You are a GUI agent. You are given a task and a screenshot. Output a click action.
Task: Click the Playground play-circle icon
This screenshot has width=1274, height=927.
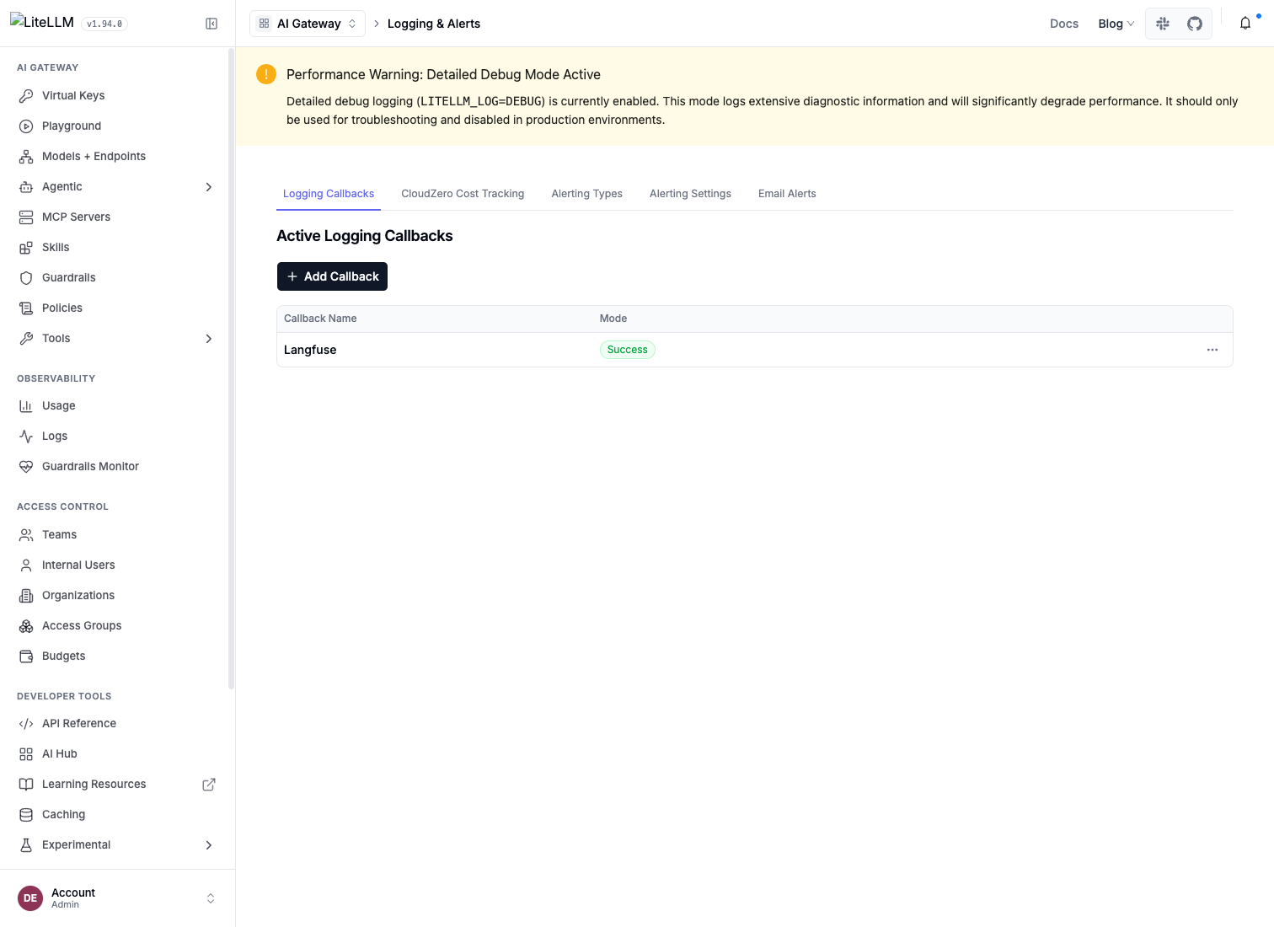click(26, 126)
